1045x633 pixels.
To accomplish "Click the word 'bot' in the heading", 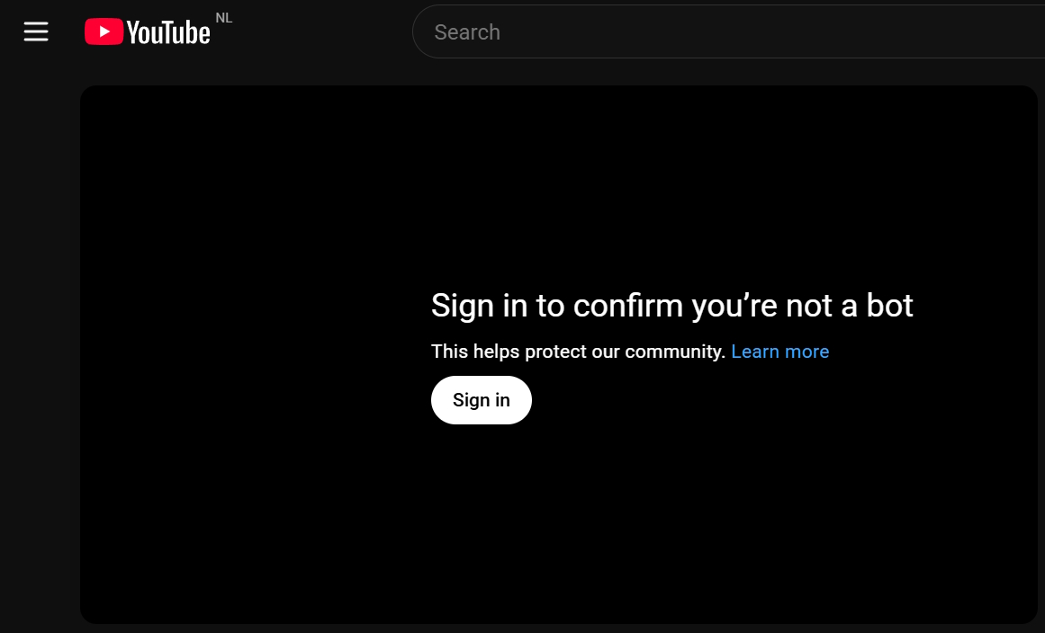I will coord(889,306).
